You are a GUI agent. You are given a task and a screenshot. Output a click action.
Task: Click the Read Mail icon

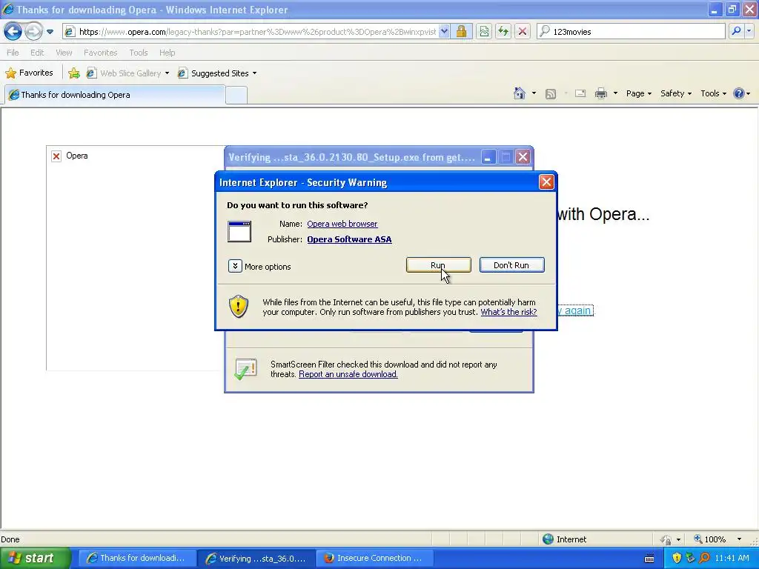click(x=580, y=93)
